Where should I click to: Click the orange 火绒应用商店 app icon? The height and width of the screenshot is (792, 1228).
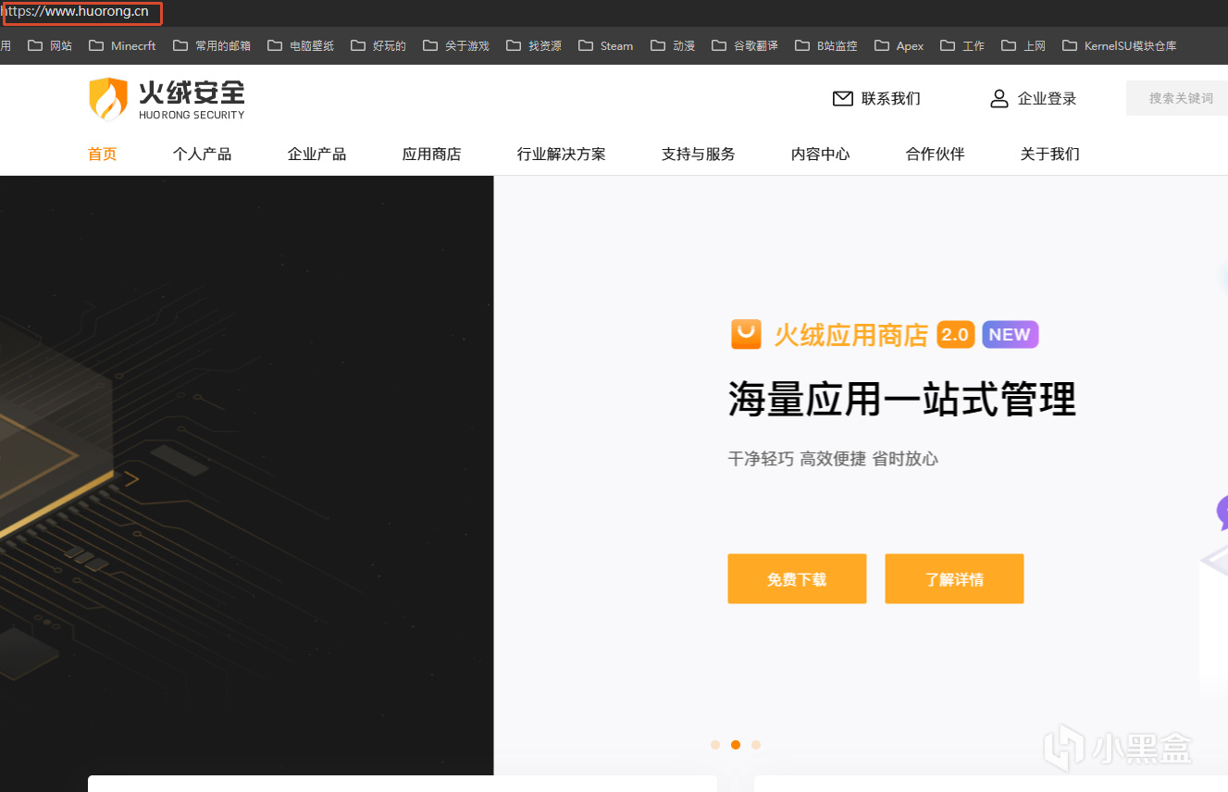pos(746,334)
